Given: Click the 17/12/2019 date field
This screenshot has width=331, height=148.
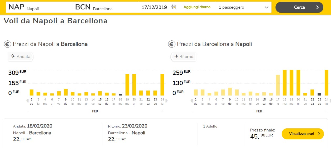Looking at the screenshot, I should pyautogui.click(x=154, y=7).
